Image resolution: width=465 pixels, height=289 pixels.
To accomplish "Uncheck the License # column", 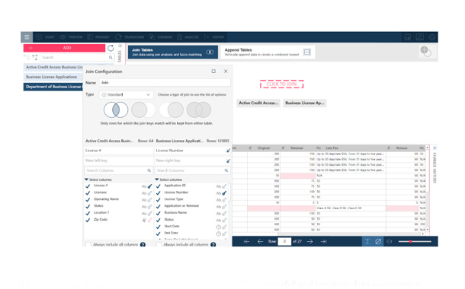I will pos(88,186).
